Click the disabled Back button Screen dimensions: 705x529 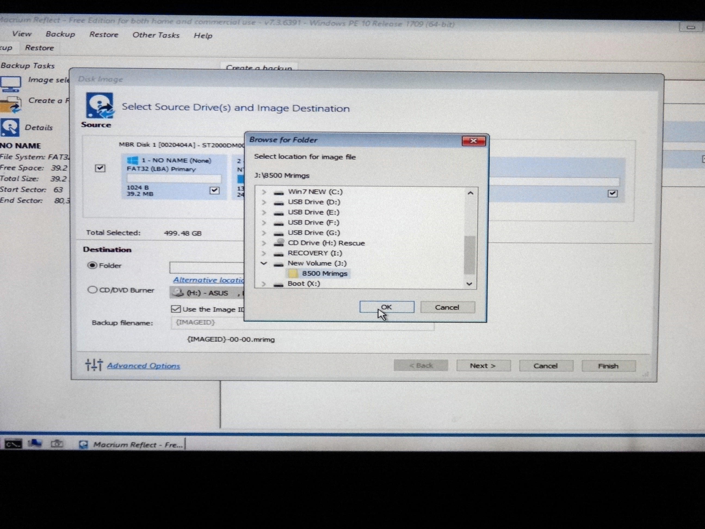click(x=421, y=365)
